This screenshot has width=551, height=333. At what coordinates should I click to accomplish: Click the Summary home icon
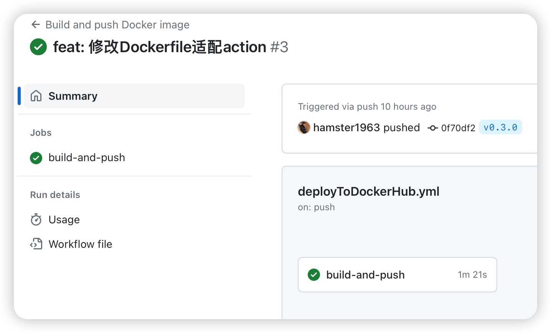coord(36,96)
